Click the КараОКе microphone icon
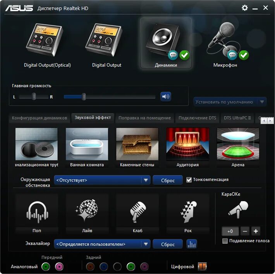Screen dimensions: 275x274 point(238,210)
